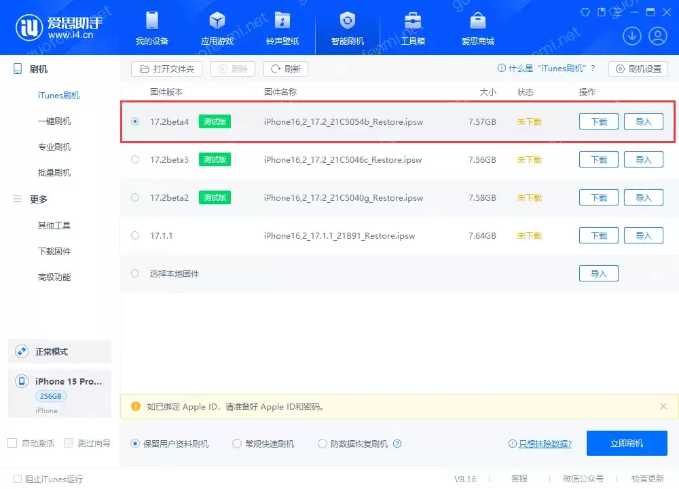Viewport: 679px width, 489px height.
Task: Enable the 自动激活 checkbox
Action: pos(12,443)
